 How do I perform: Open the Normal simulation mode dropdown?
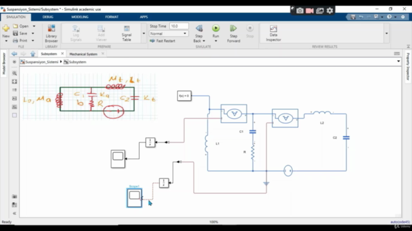coord(168,33)
